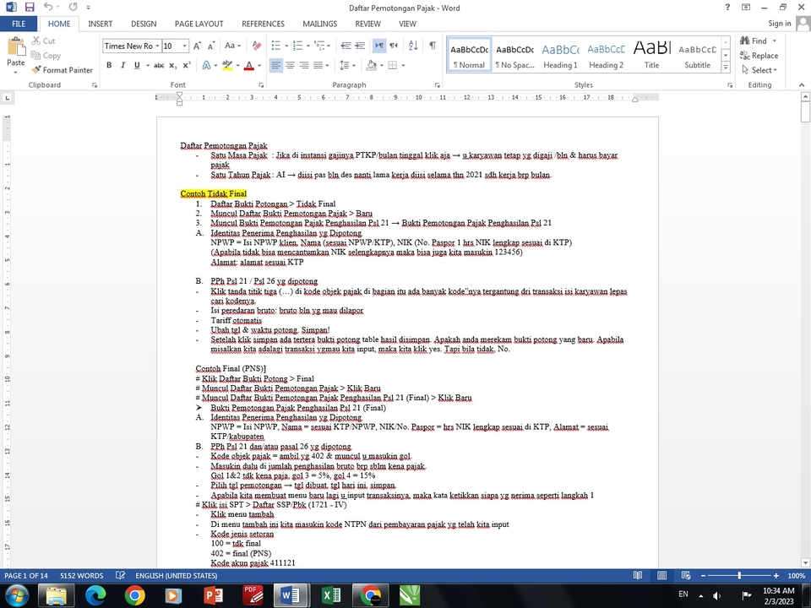
Task: Apply yellow text highlight color
Action: [227, 65]
